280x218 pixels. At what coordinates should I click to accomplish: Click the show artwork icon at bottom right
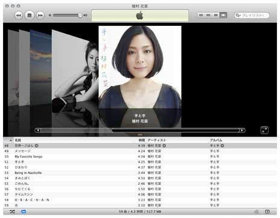[267, 211]
